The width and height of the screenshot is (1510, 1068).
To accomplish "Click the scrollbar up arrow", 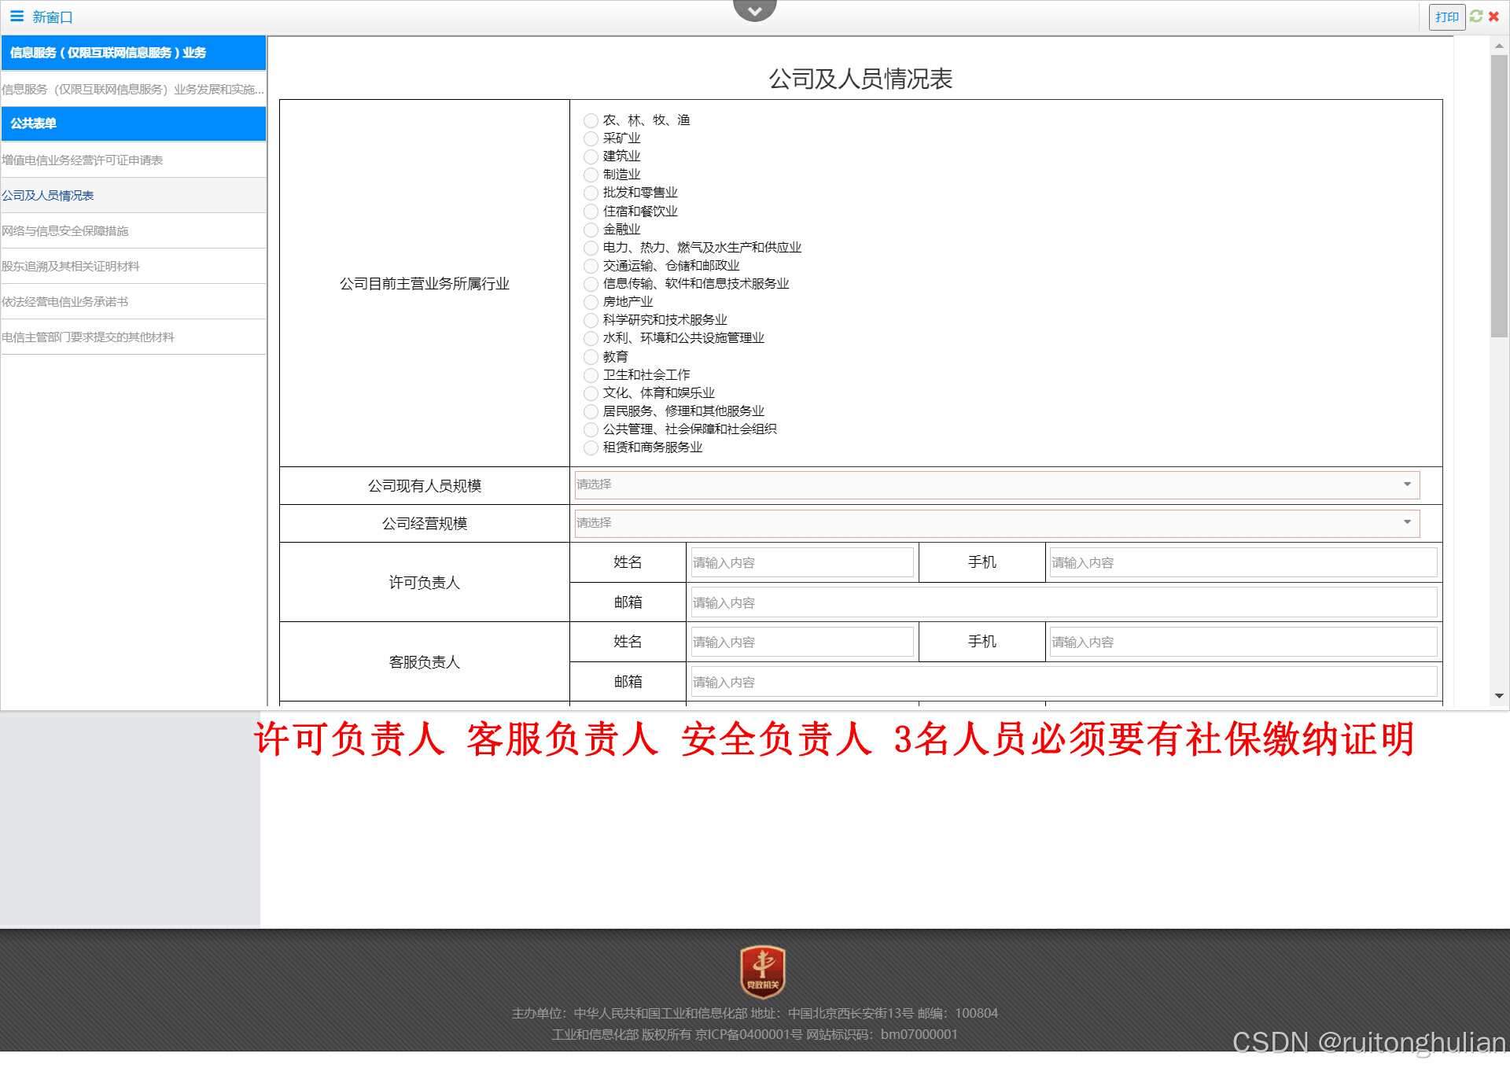I will tap(1499, 46).
